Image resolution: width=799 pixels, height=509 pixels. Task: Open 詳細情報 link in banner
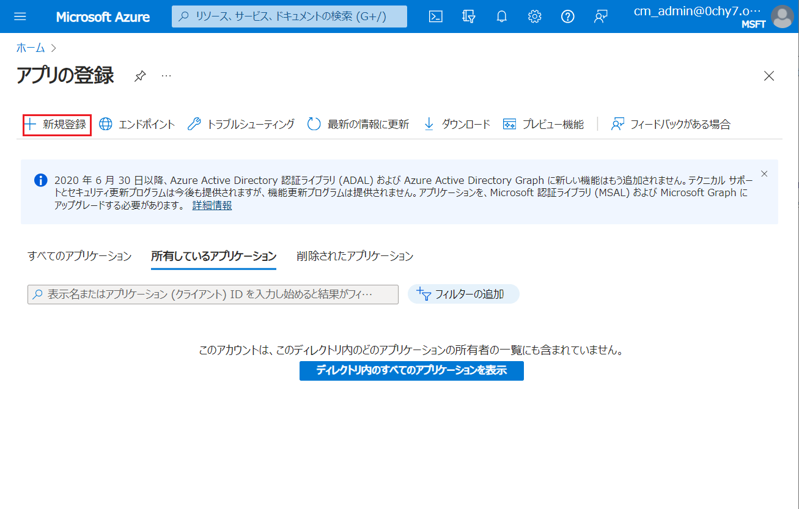click(212, 206)
